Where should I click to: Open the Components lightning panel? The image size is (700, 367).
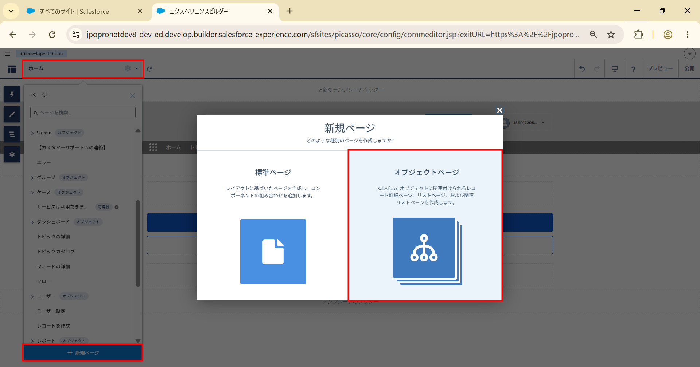click(12, 94)
